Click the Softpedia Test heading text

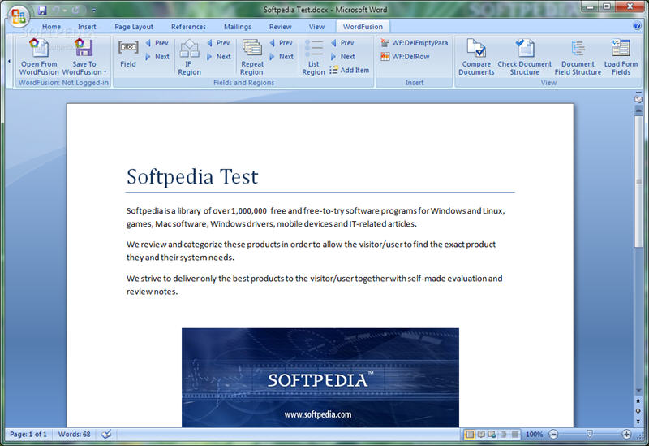click(192, 176)
